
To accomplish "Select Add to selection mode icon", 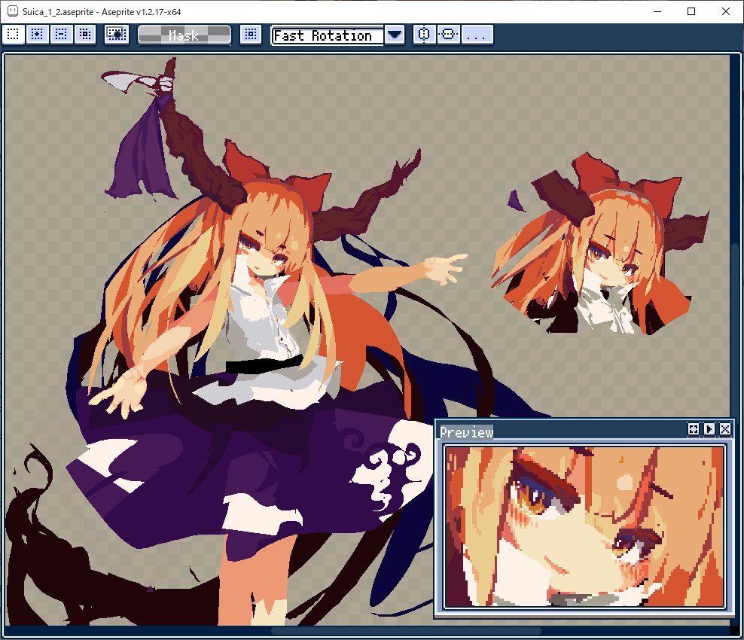I will [x=37, y=35].
